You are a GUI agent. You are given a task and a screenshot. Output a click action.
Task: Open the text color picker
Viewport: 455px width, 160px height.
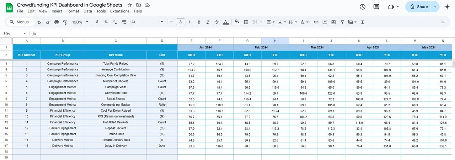coord(226,22)
